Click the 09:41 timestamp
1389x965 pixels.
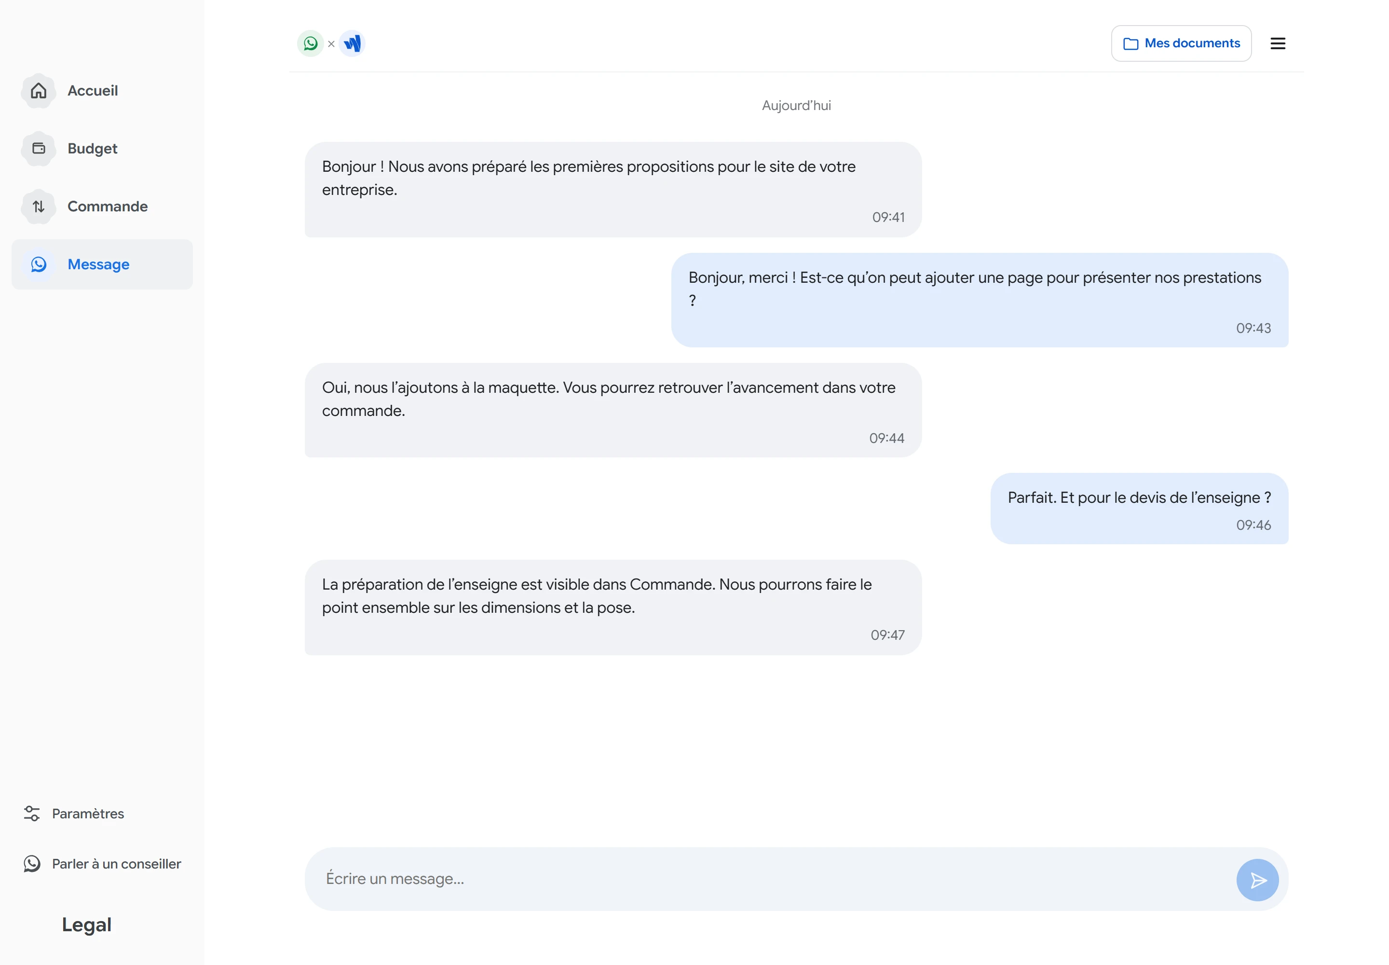point(888,217)
